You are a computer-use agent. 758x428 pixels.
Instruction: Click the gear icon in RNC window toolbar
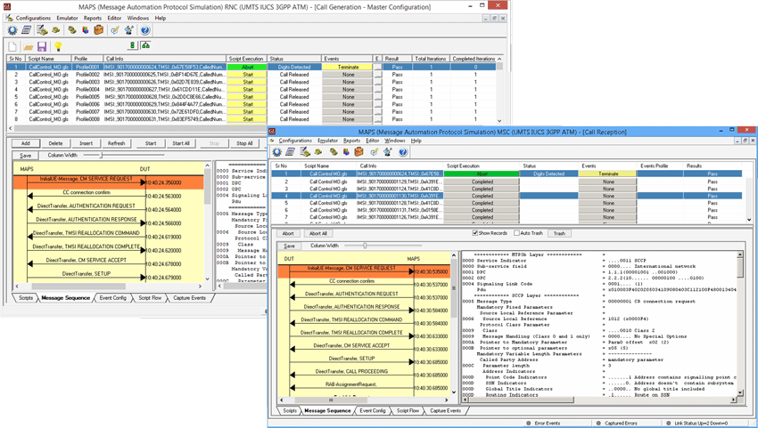point(12,30)
